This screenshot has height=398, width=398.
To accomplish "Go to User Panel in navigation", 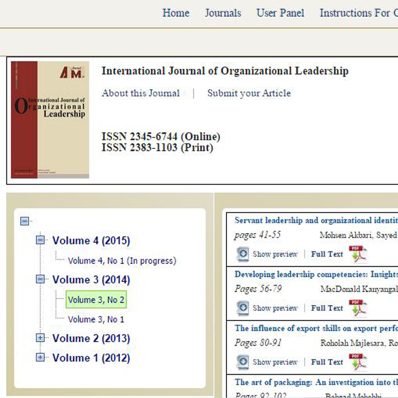I will coord(280,13).
